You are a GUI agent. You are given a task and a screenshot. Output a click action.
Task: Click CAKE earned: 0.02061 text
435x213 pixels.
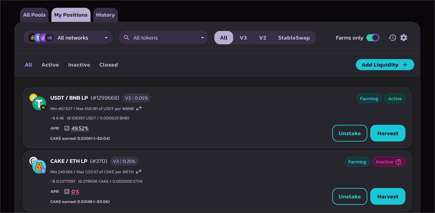[x=80, y=138]
